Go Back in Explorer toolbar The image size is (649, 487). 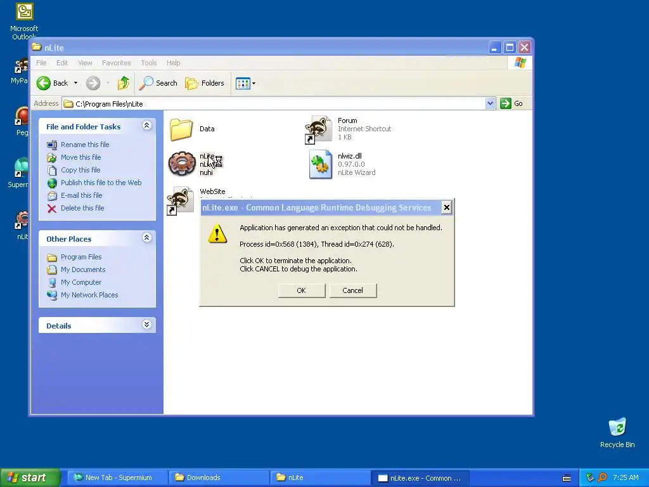tap(52, 83)
